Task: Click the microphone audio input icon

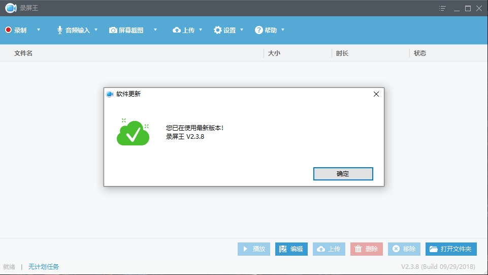Action: coord(59,30)
